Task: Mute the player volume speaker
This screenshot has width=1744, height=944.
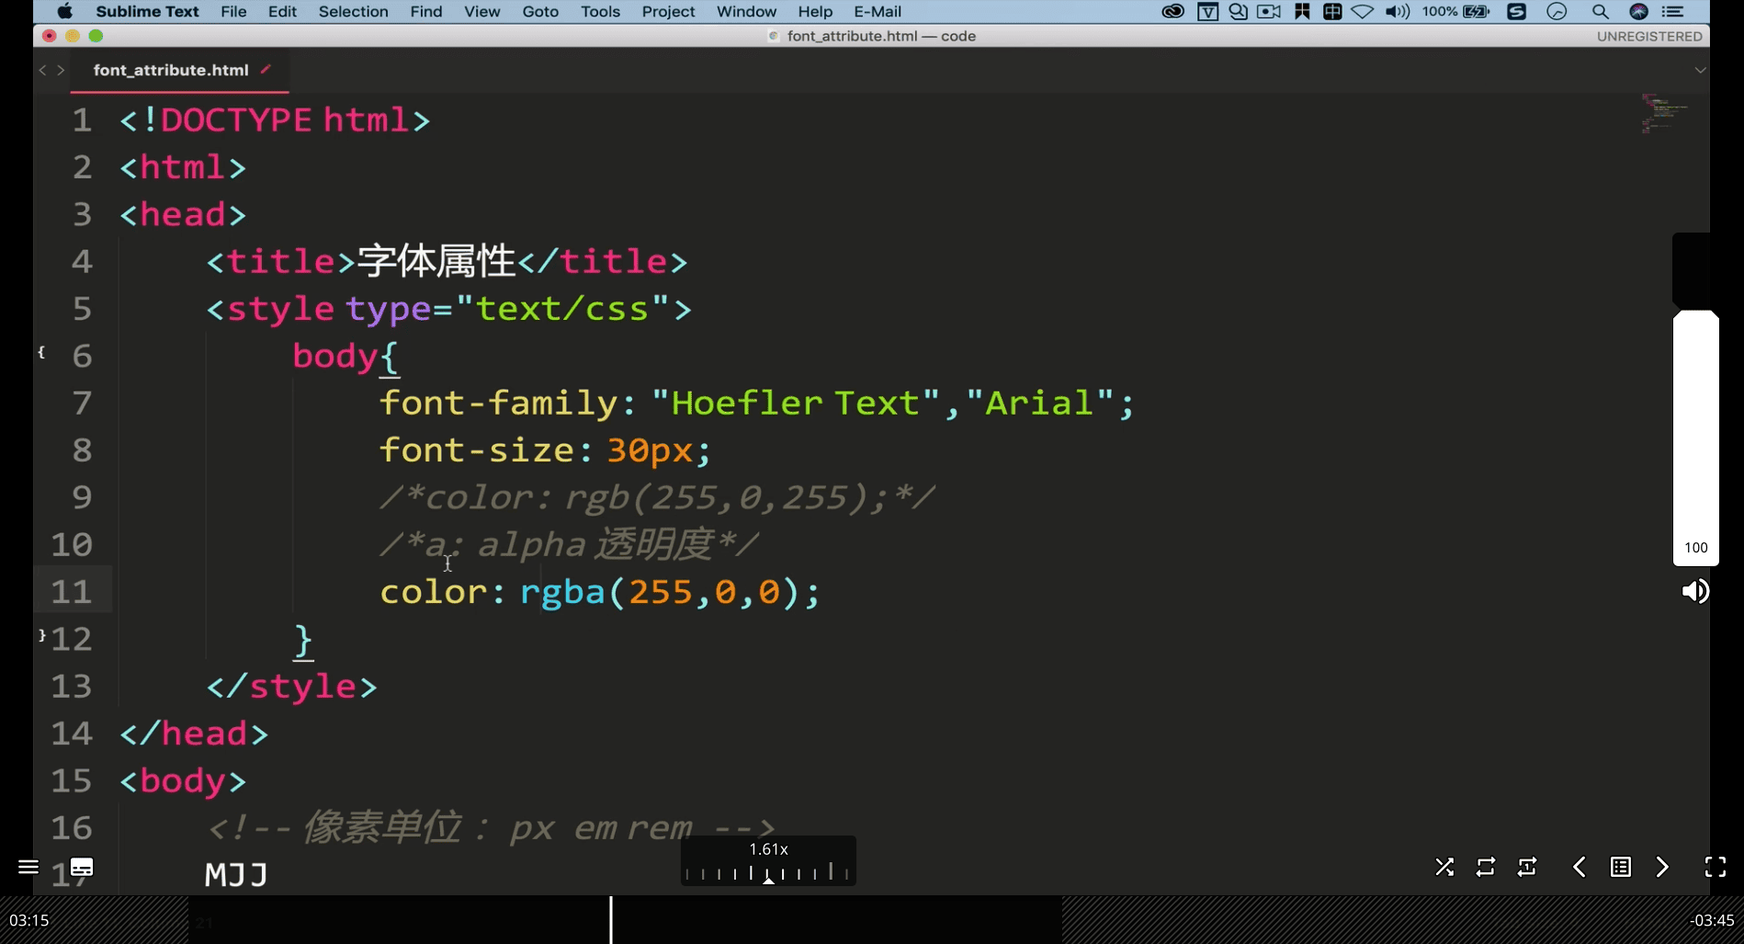Action: pos(1695,591)
